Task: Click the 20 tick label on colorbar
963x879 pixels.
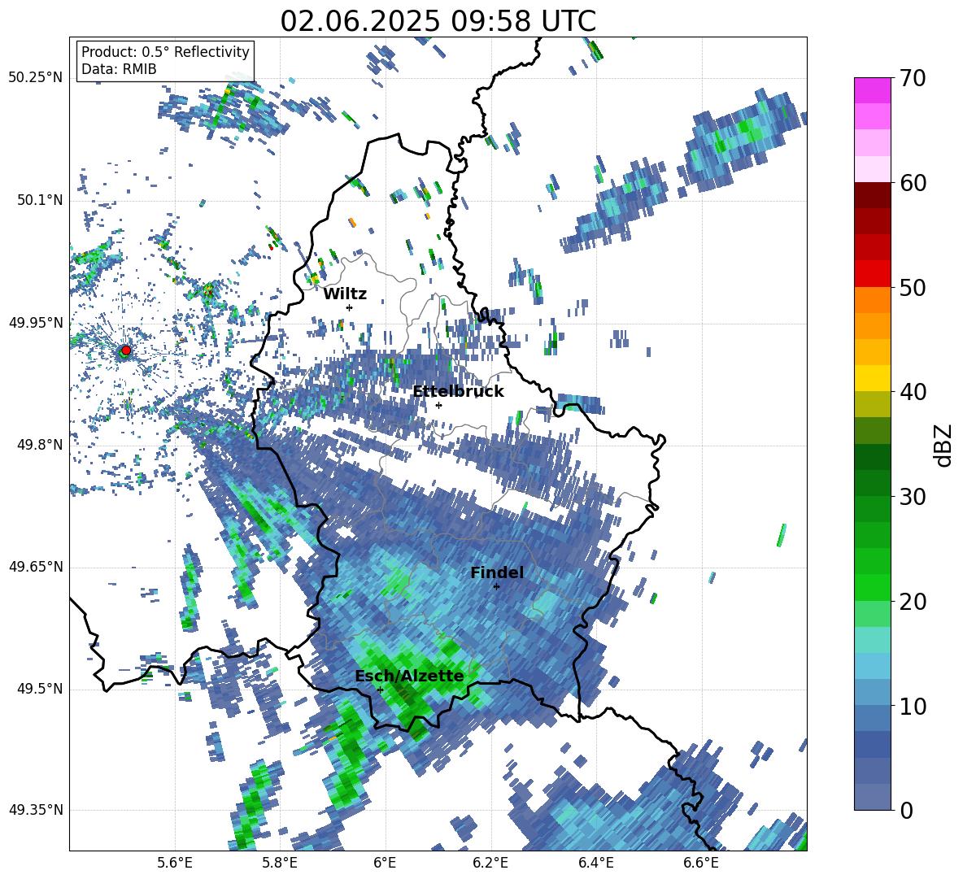Action: tap(913, 601)
